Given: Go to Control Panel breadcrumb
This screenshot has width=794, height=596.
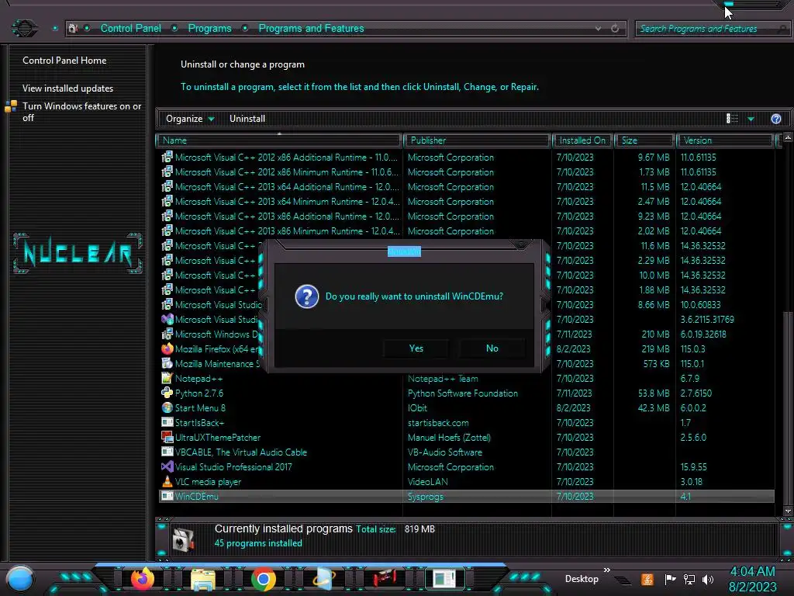Looking at the screenshot, I should coord(130,29).
